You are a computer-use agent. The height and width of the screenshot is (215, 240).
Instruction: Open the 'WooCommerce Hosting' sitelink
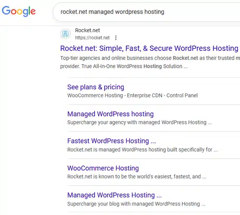[x=103, y=168]
